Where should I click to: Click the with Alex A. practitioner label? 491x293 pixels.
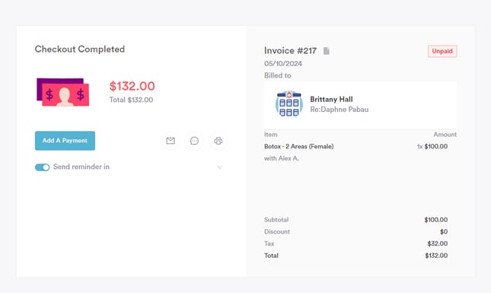click(x=281, y=158)
